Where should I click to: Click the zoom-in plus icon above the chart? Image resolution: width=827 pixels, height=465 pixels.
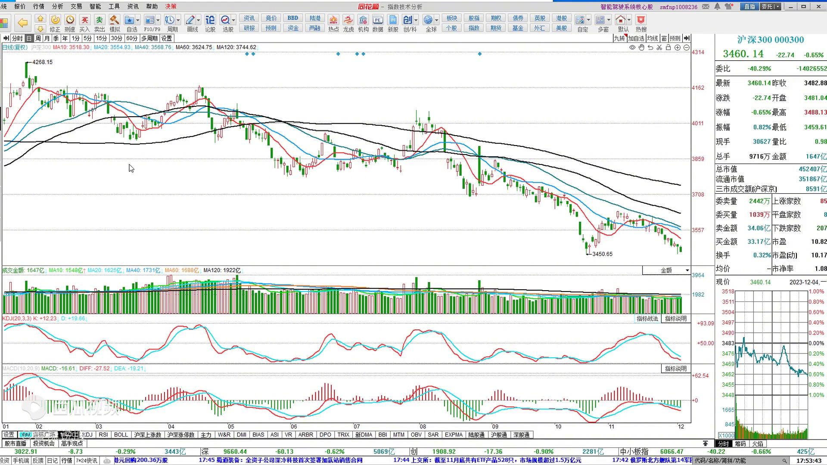678,47
